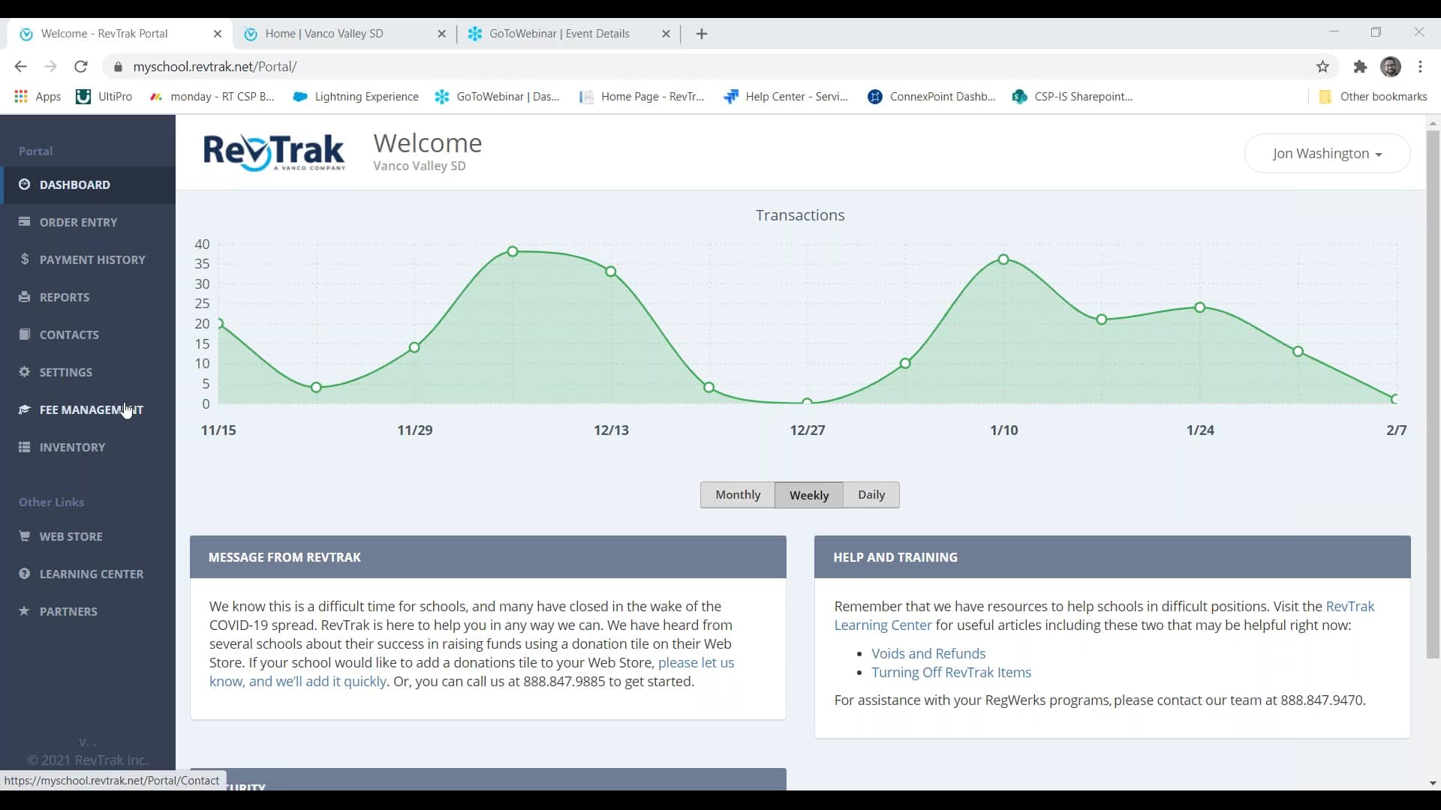Open the Payment History section
The image size is (1441, 810).
95,259
